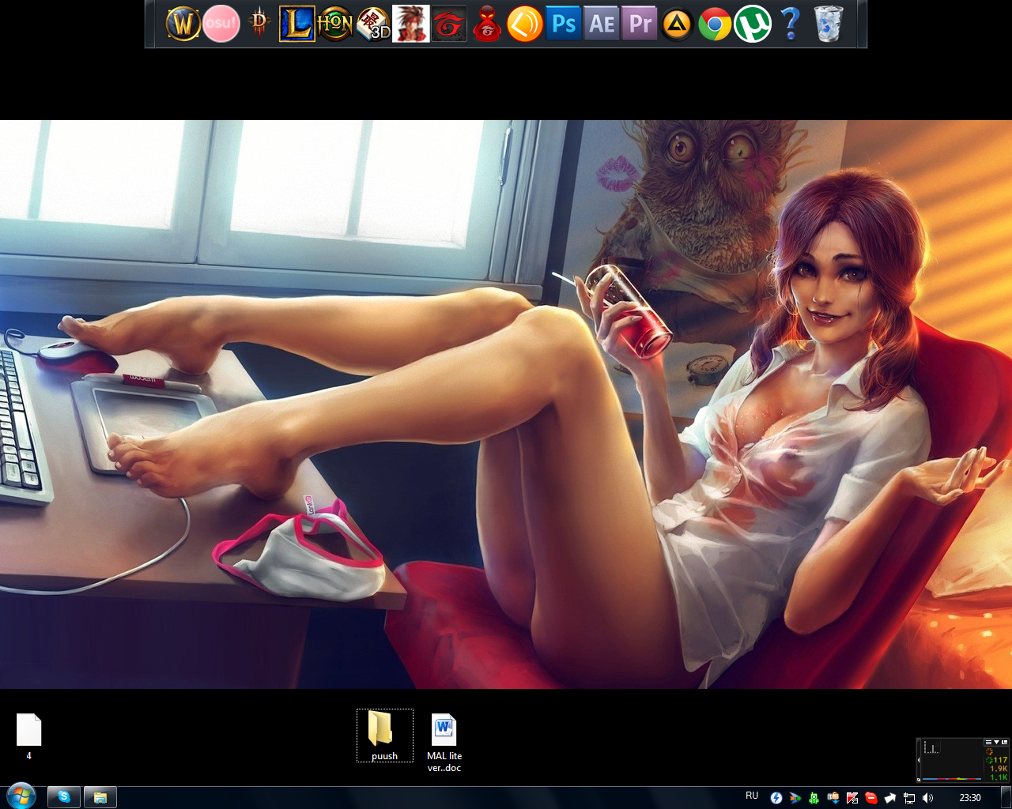Open Skype from the taskbar
The width and height of the screenshot is (1012, 809).
tap(63, 796)
